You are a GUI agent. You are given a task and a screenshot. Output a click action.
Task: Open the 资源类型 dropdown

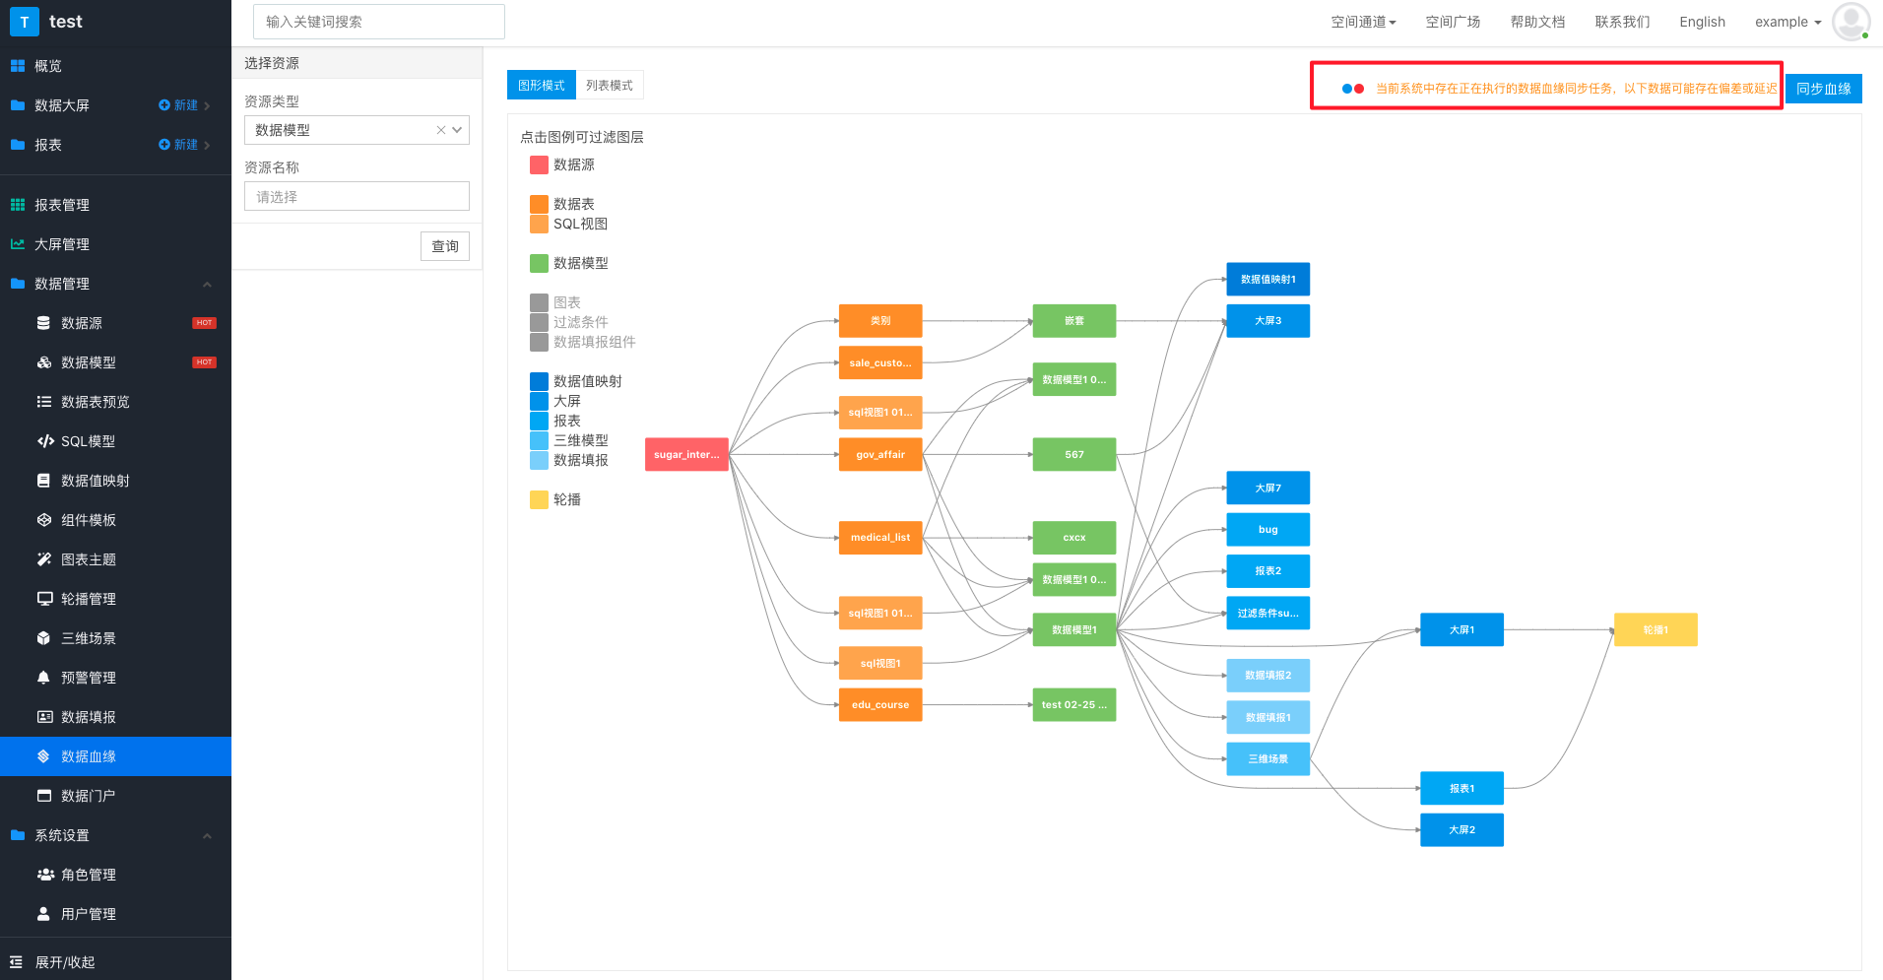click(x=357, y=130)
